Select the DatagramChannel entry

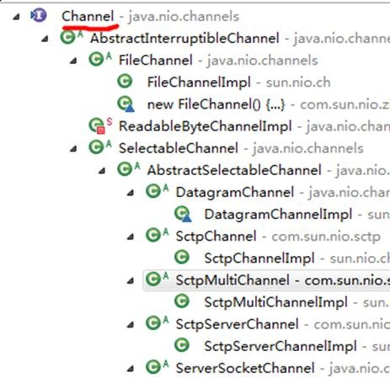point(235,192)
